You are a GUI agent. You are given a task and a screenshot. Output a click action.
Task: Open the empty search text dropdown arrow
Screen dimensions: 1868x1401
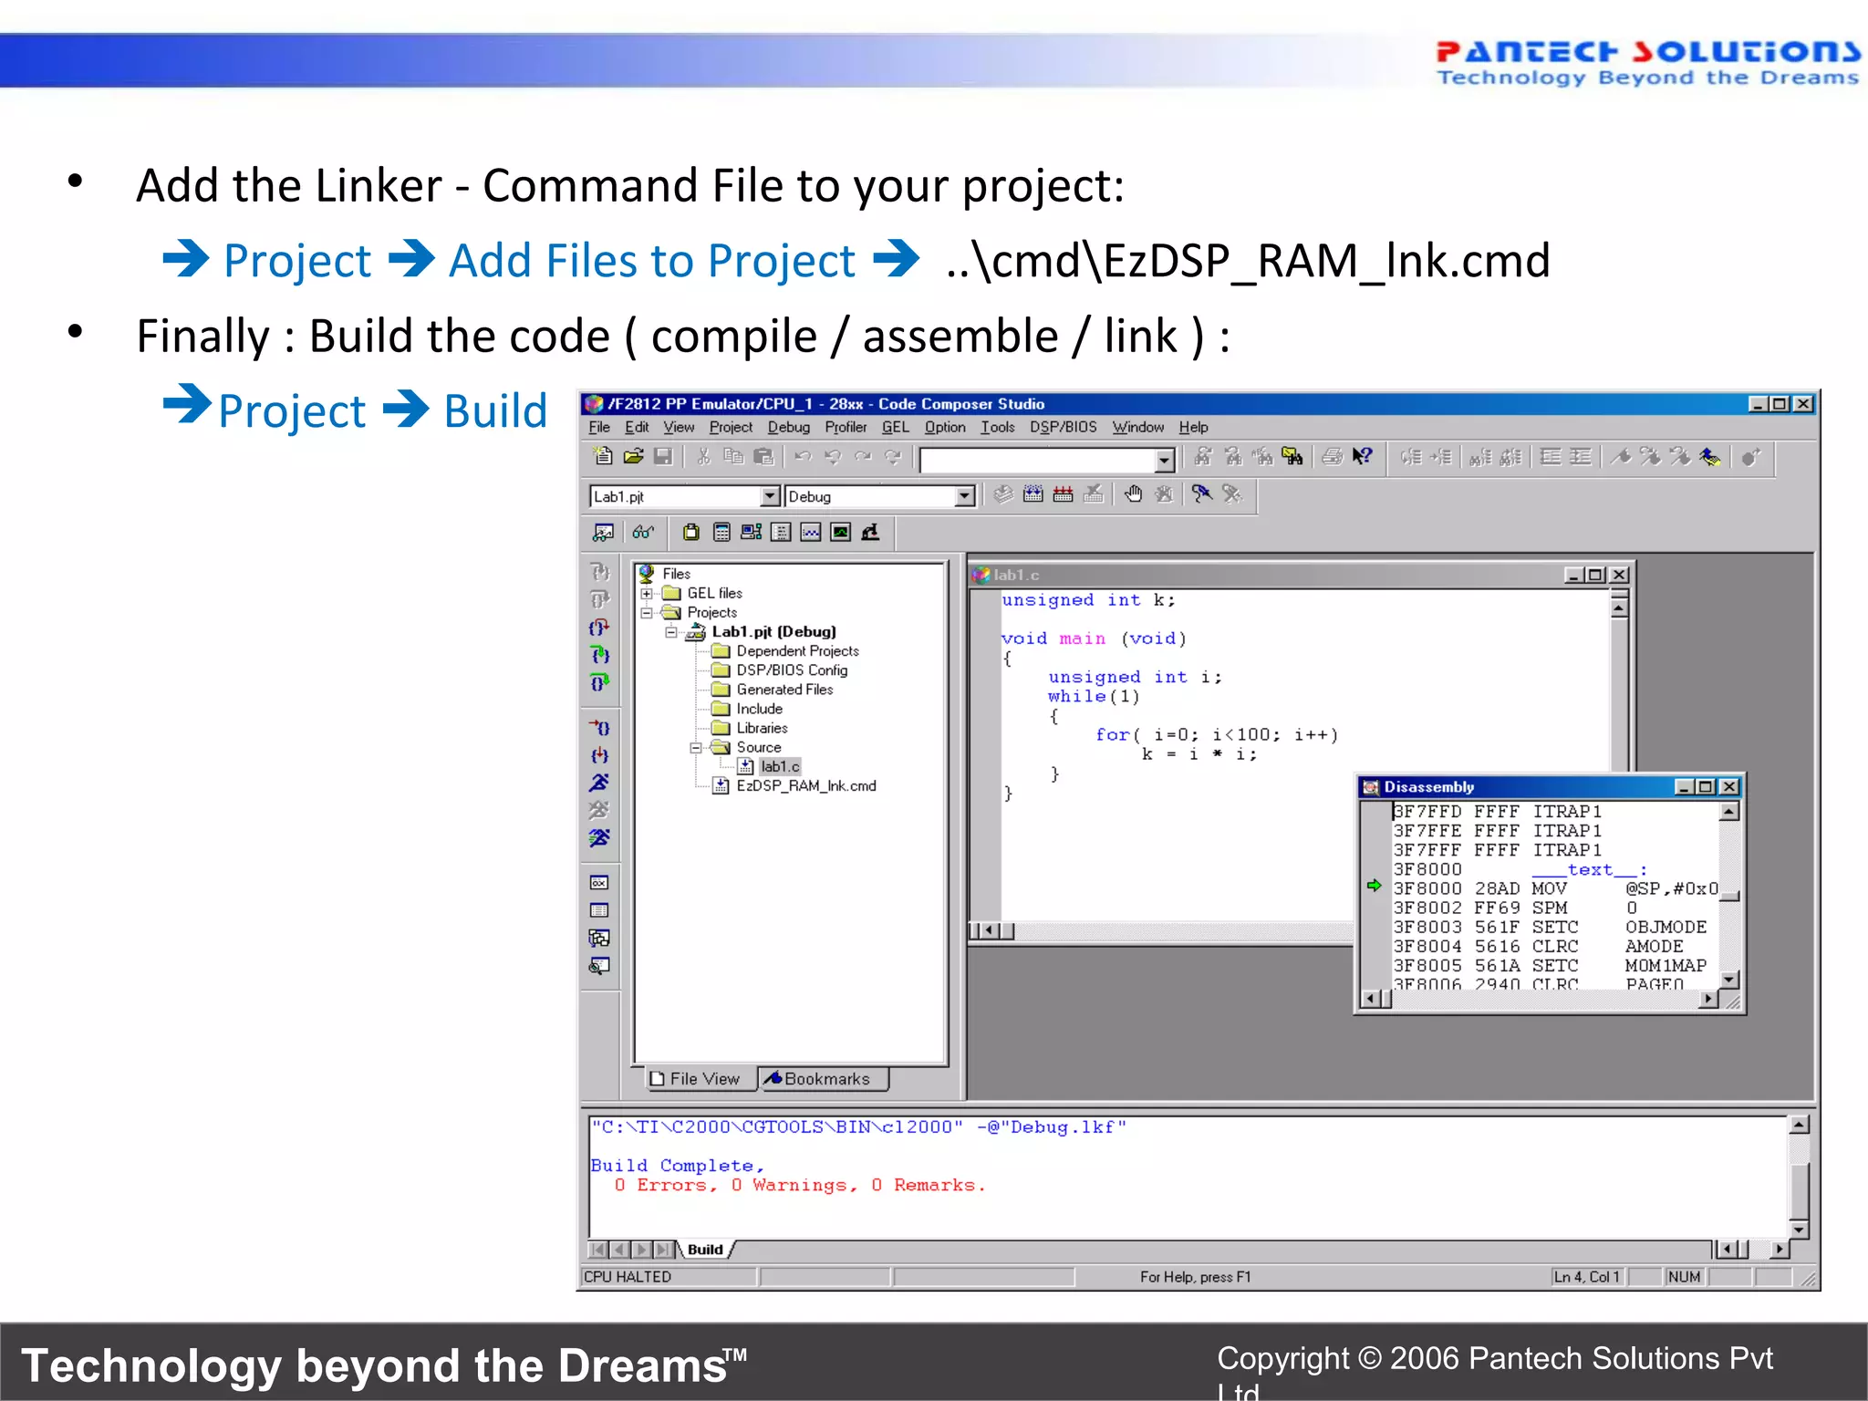[1165, 461]
